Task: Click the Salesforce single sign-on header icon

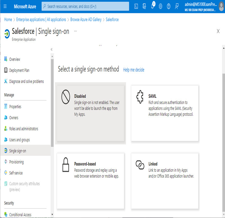Action: tap(7, 34)
